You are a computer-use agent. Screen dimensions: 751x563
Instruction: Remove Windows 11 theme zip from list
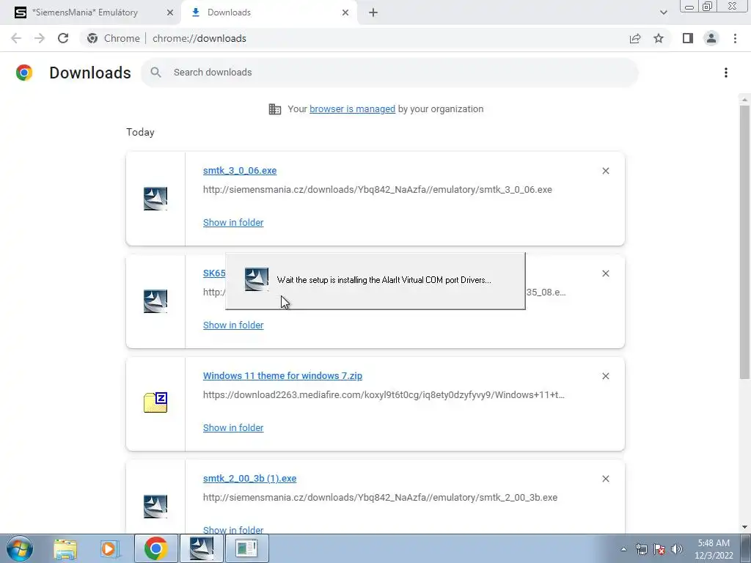[x=606, y=376]
